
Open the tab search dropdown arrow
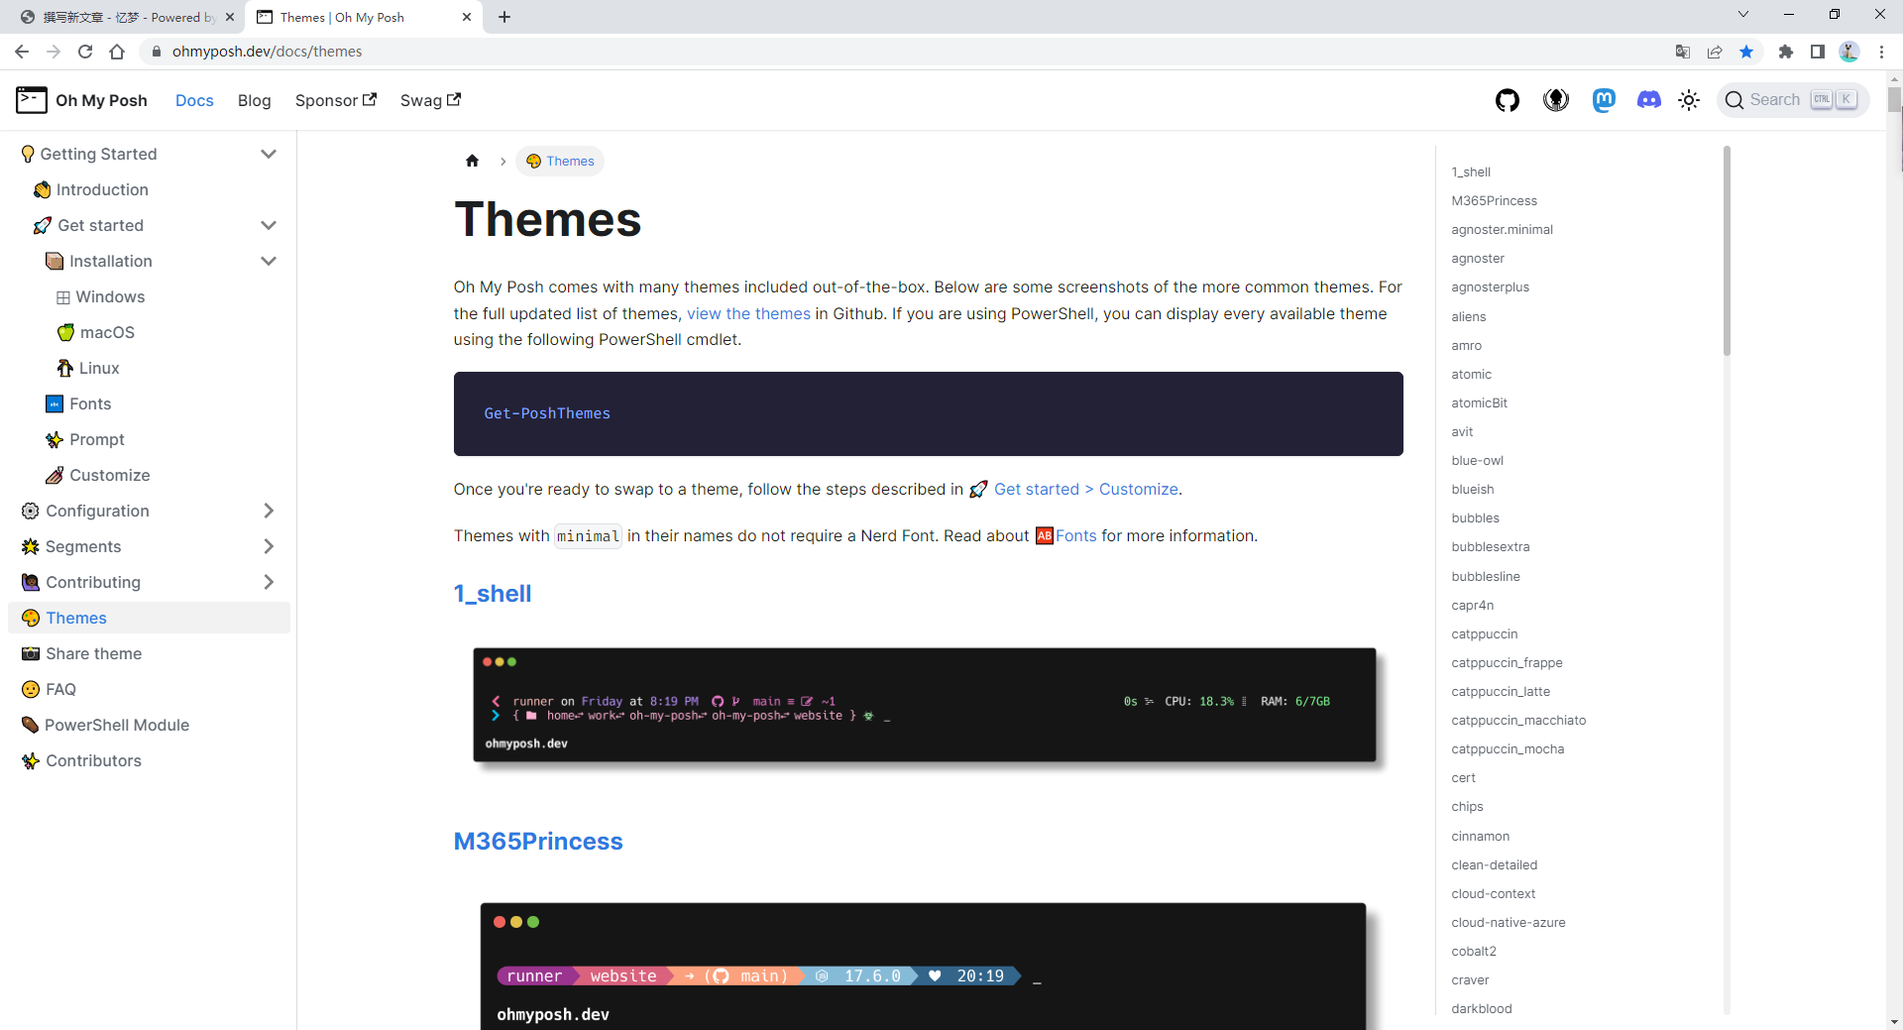click(x=1743, y=15)
